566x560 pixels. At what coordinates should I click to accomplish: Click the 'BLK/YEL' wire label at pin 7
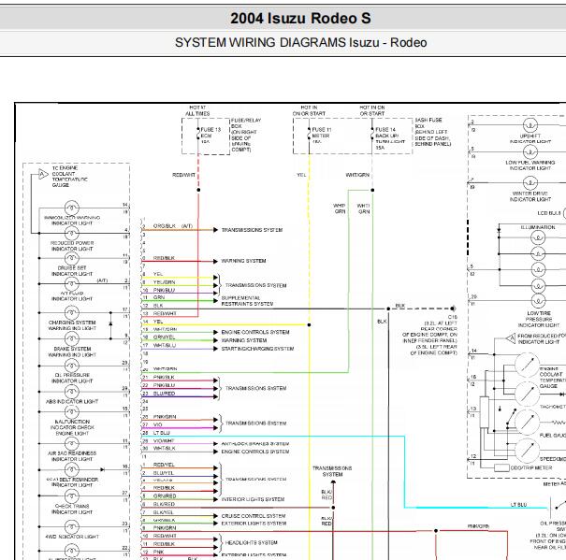(x=163, y=512)
